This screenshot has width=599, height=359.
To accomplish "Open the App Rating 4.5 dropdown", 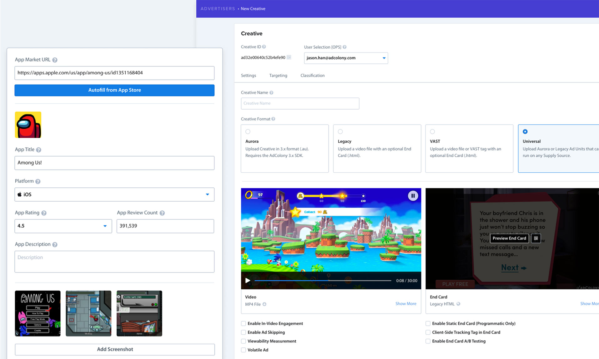I will click(63, 226).
